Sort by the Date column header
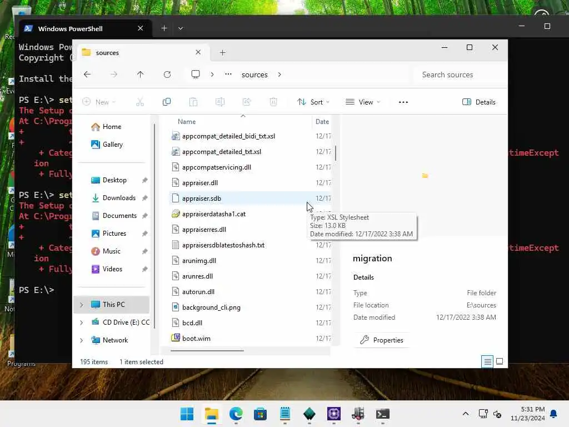This screenshot has height=427, width=569. point(322,122)
